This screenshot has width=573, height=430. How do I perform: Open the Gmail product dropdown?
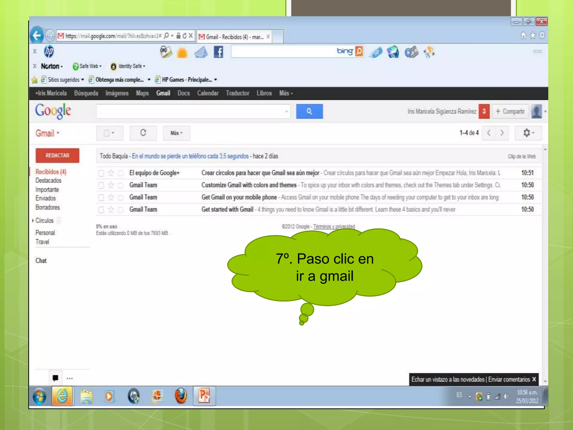click(47, 133)
